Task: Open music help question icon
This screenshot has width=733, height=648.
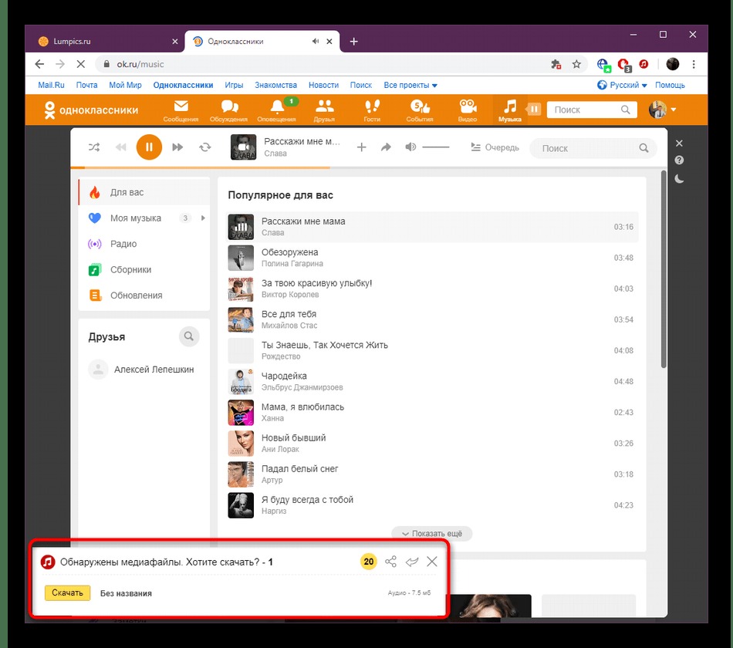Action: pyautogui.click(x=679, y=160)
